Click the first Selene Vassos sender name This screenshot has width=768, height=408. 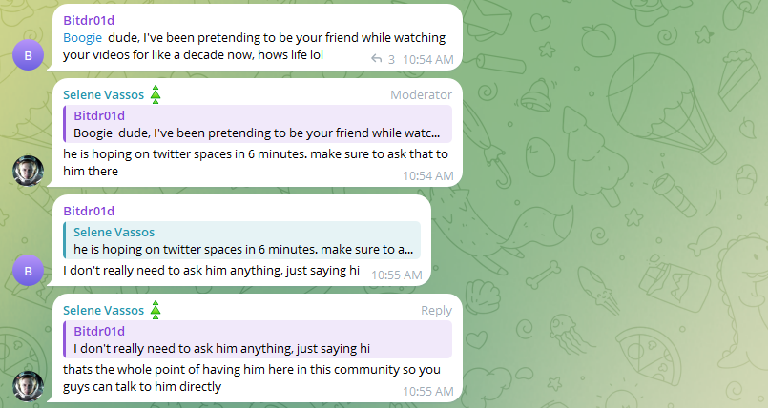pyautogui.click(x=103, y=95)
